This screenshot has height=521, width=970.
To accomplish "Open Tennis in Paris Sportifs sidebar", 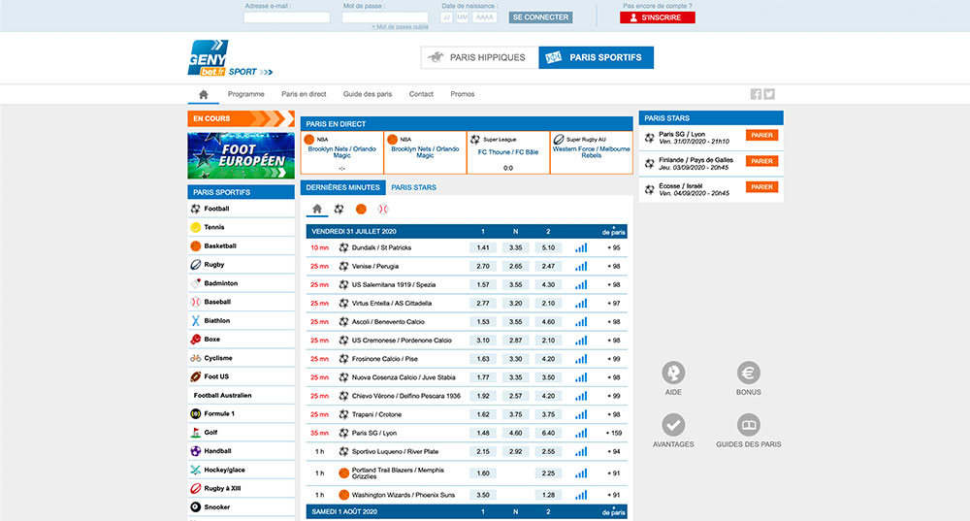I will [242, 227].
